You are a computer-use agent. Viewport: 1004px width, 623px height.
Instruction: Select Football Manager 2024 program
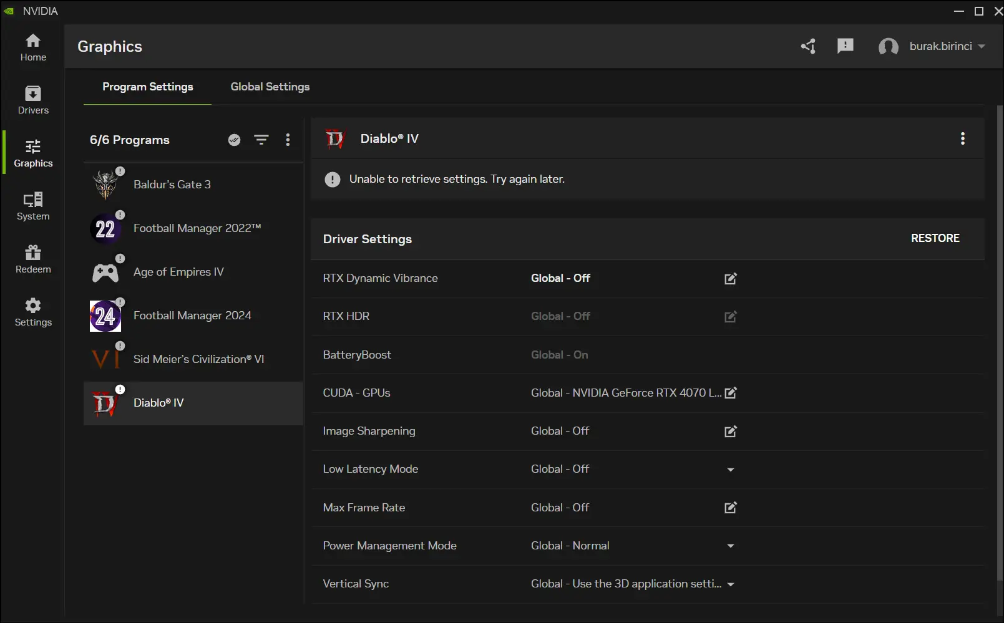pos(193,316)
